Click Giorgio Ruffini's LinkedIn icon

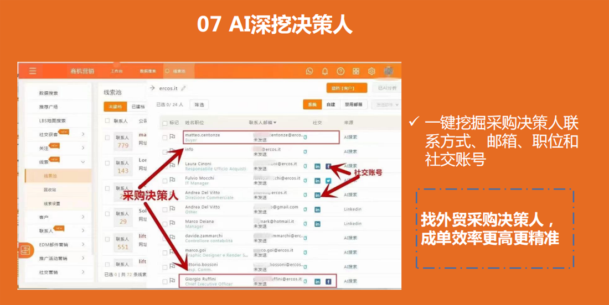pyautogui.click(x=317, y=281)
